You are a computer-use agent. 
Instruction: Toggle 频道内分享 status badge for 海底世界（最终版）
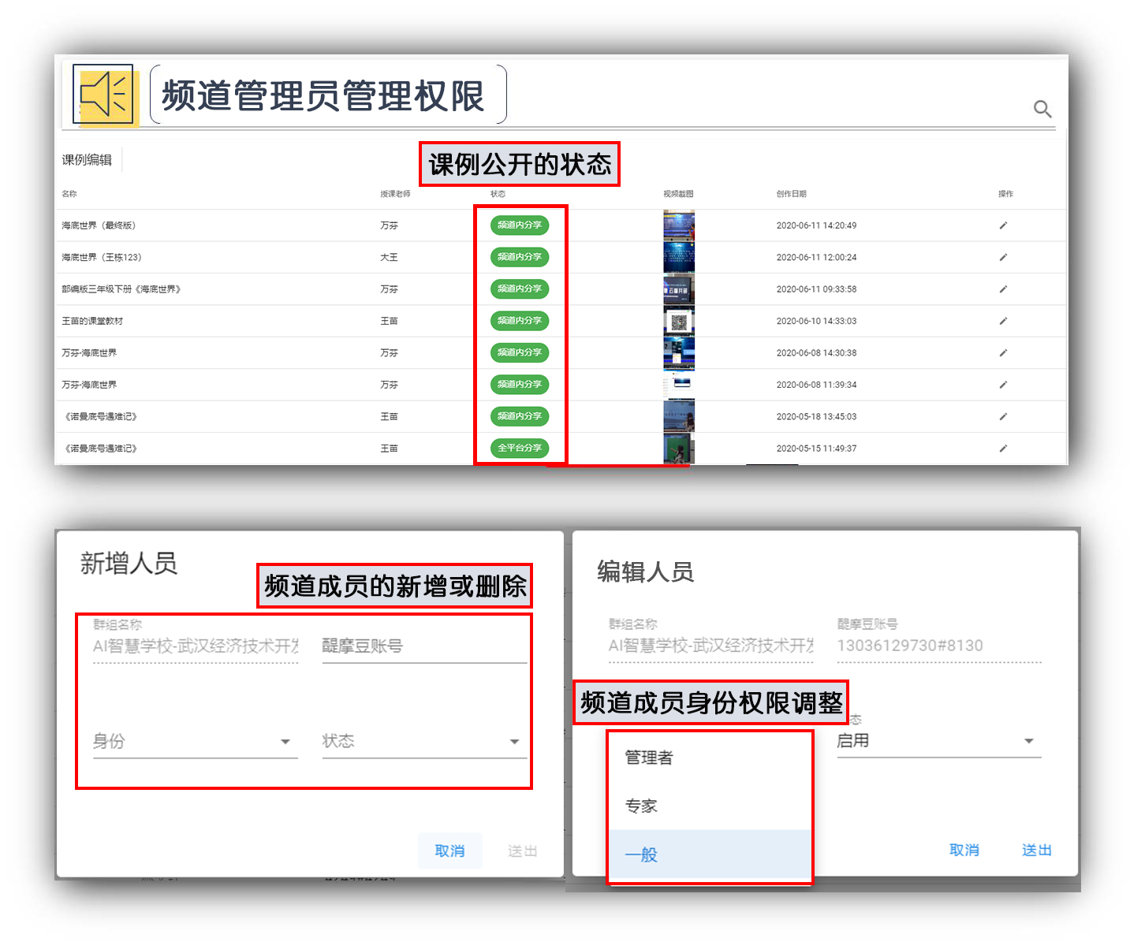click(519, 225)
